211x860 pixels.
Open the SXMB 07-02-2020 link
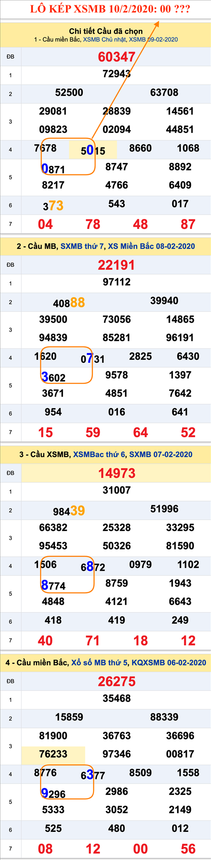[x=161, y=454]
